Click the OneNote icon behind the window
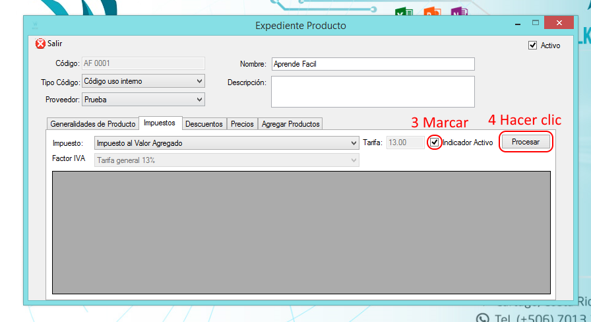The width and height of the screenshot is (591, 322). point(459,11)
